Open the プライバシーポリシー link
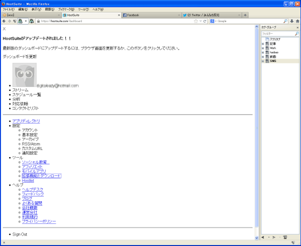The image size is (301, 246). (39, 221)
